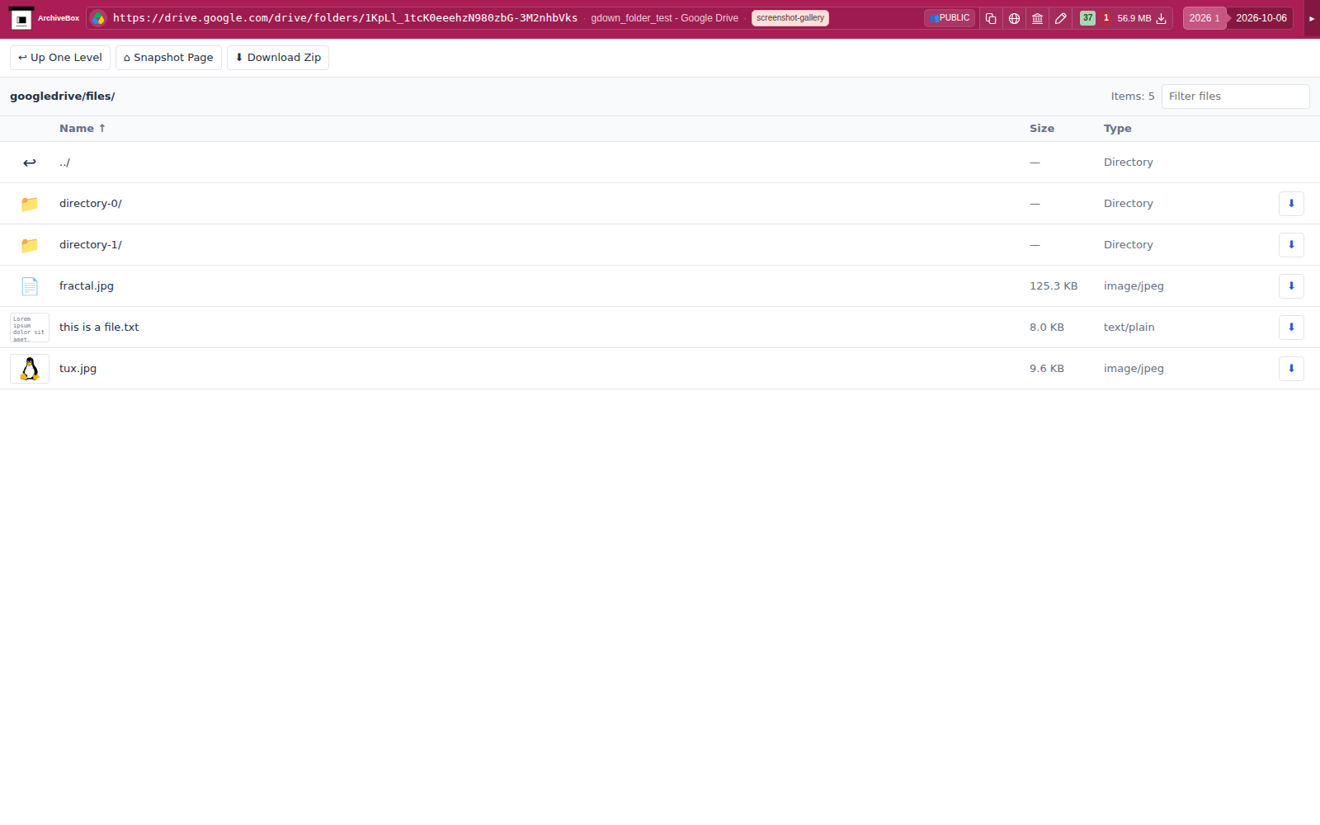Click the text preview thumbnail of this is a file.txt
1320x825 pixels.
click(30, 328)
